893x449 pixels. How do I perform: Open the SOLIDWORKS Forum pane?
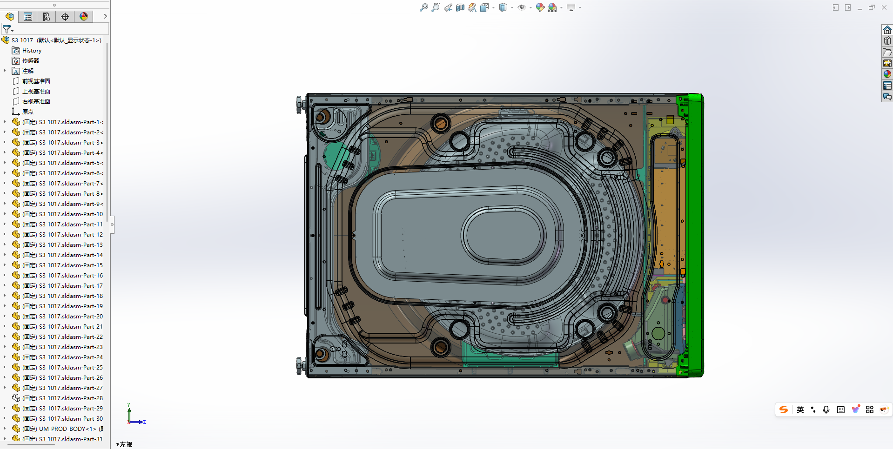click(887, 97)
